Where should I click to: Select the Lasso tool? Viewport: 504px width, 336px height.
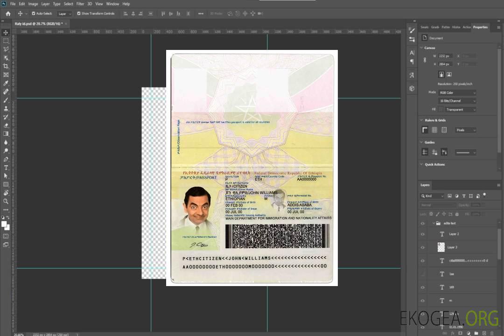(x=6, y=49)
